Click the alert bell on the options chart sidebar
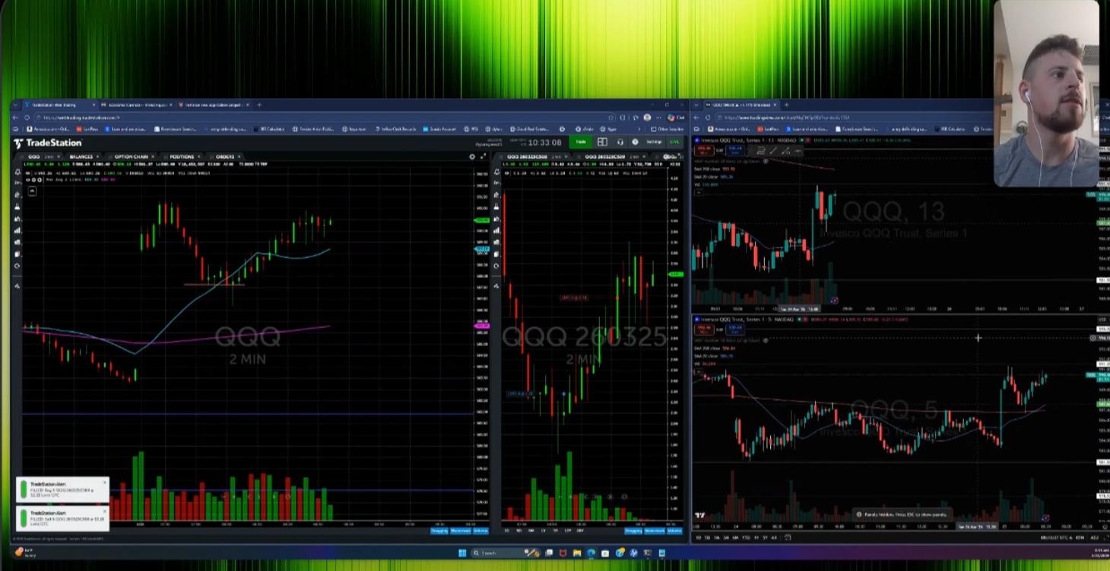 coord(497,172)
